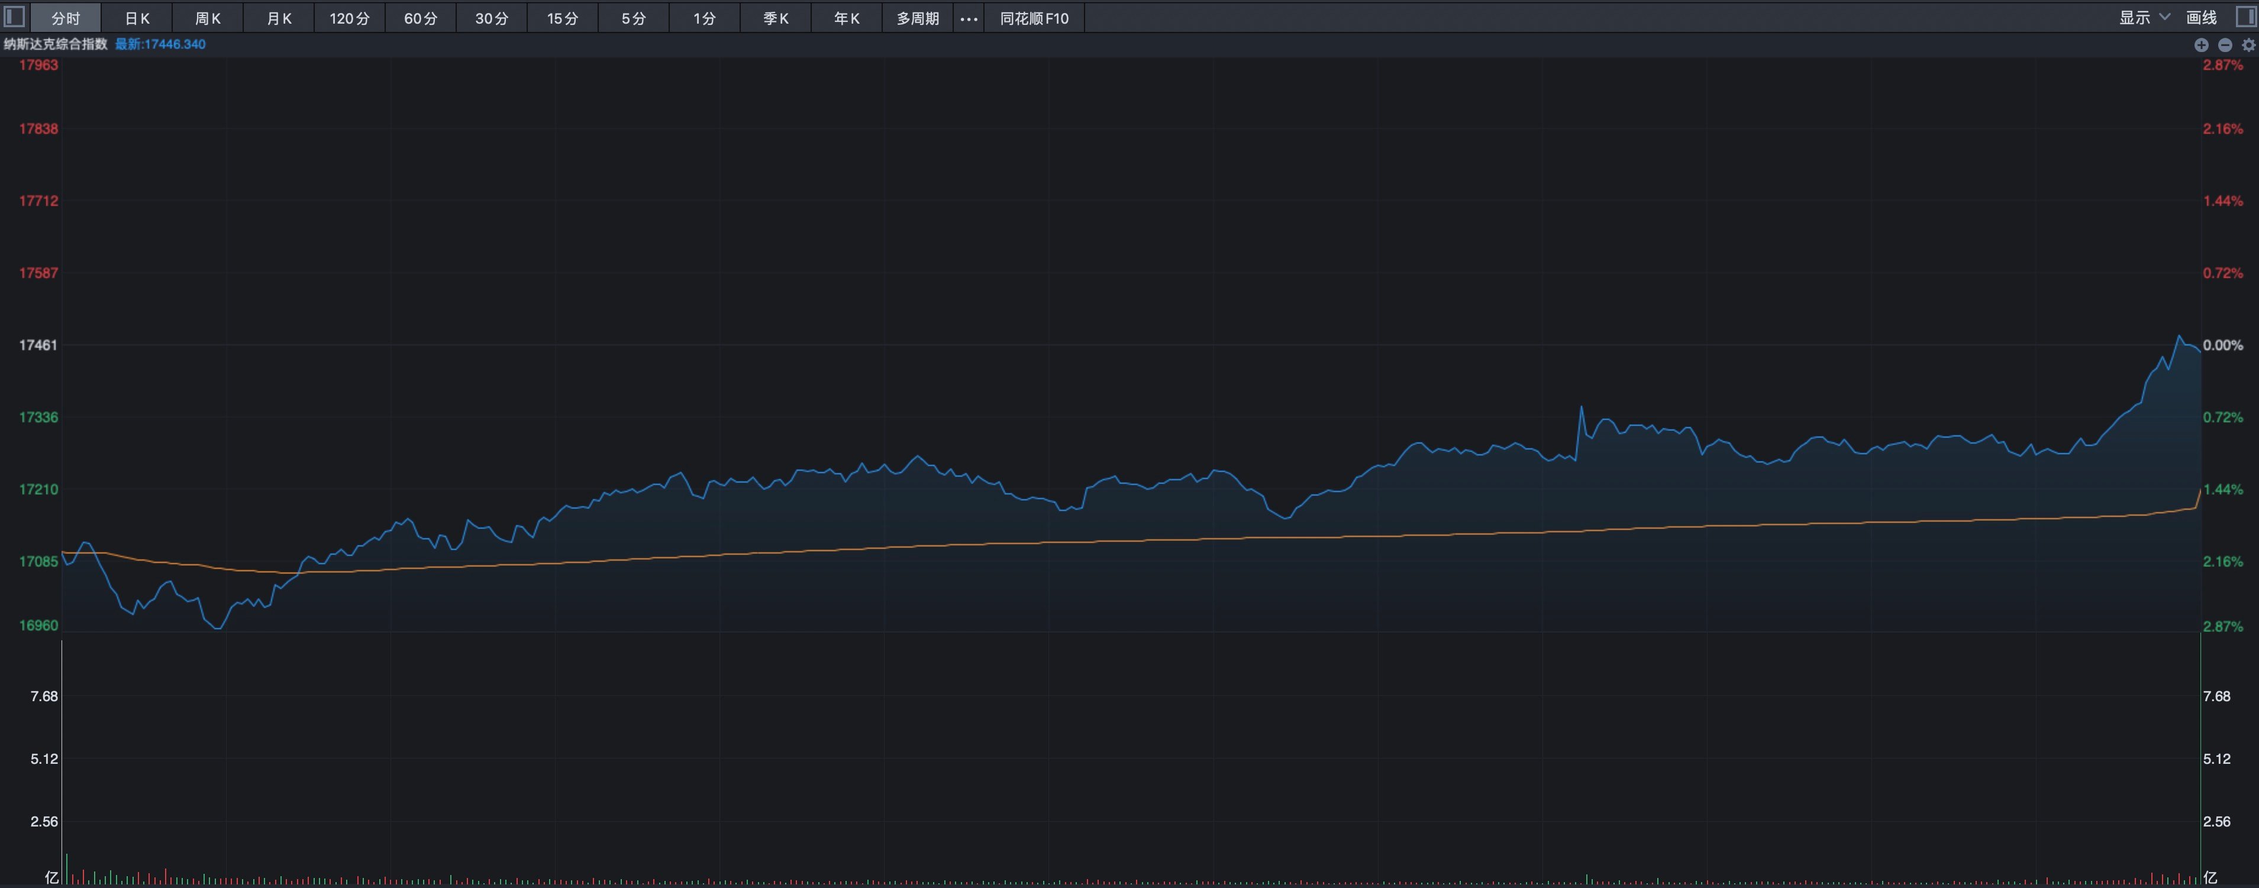Select the 60分 period tab

(421, 18)
